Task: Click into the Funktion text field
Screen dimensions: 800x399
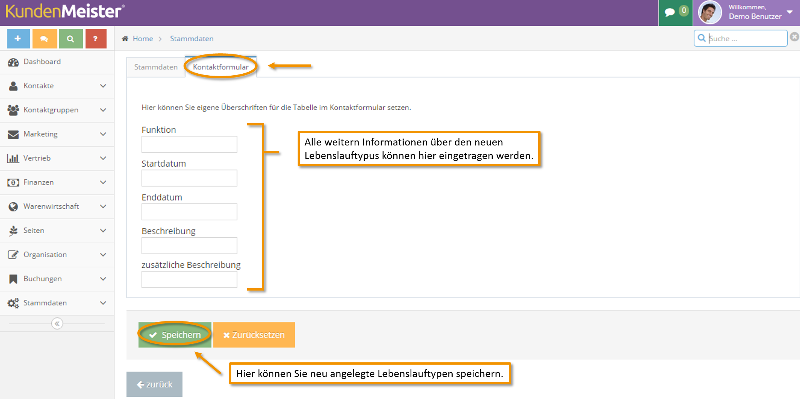Action: [189, 144]
